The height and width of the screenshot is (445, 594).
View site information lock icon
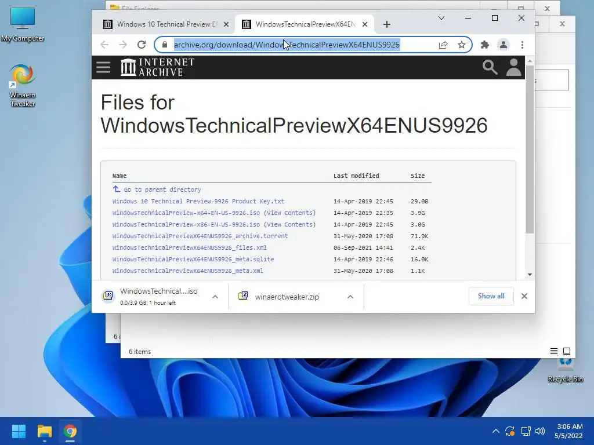(164, 45)
